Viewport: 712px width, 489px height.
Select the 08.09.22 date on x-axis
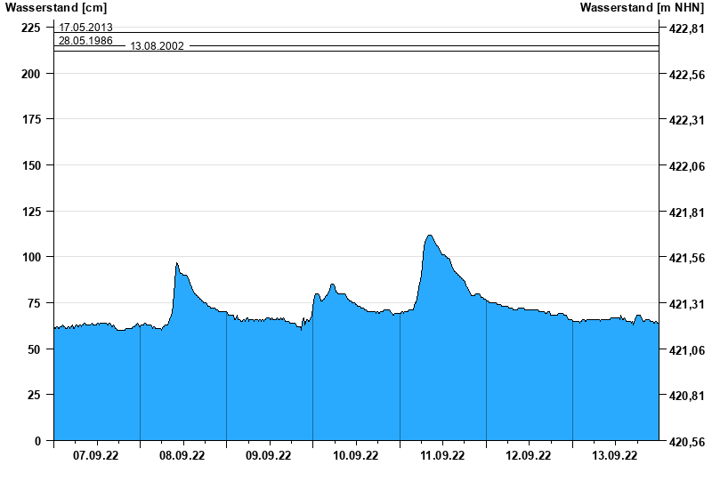(182, 456)
